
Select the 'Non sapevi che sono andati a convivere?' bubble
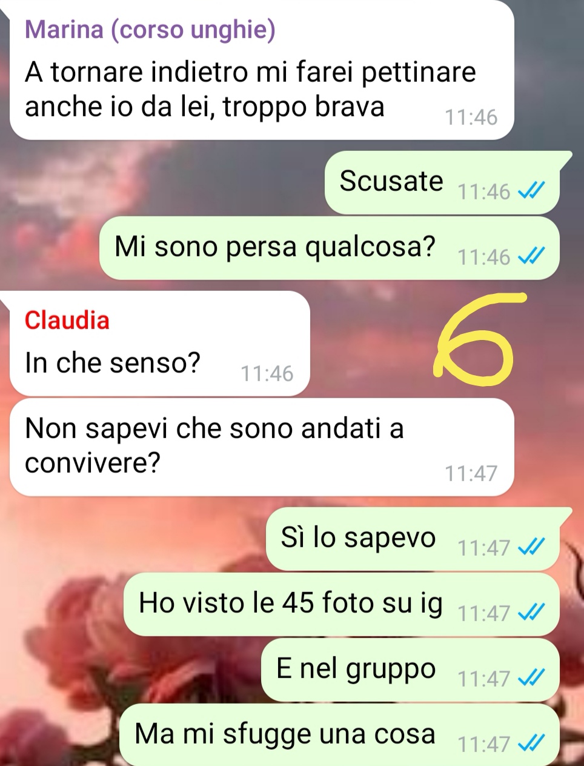[262, 447]
